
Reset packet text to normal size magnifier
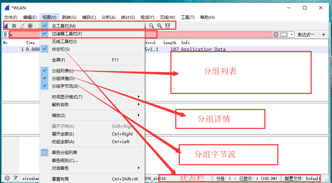tap(160, 26)
